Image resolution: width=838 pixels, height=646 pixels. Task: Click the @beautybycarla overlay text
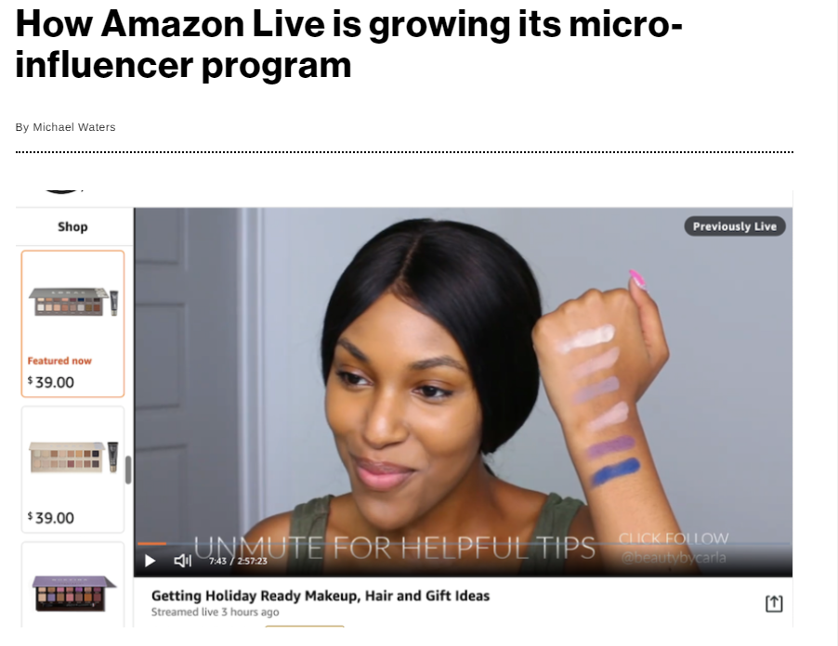click(x=674, y=558)
